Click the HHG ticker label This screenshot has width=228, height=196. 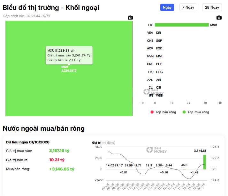[159, 72]
